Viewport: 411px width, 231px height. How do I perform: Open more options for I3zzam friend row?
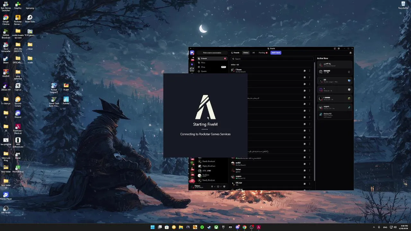pyautogui.click(x=310, y=71)
